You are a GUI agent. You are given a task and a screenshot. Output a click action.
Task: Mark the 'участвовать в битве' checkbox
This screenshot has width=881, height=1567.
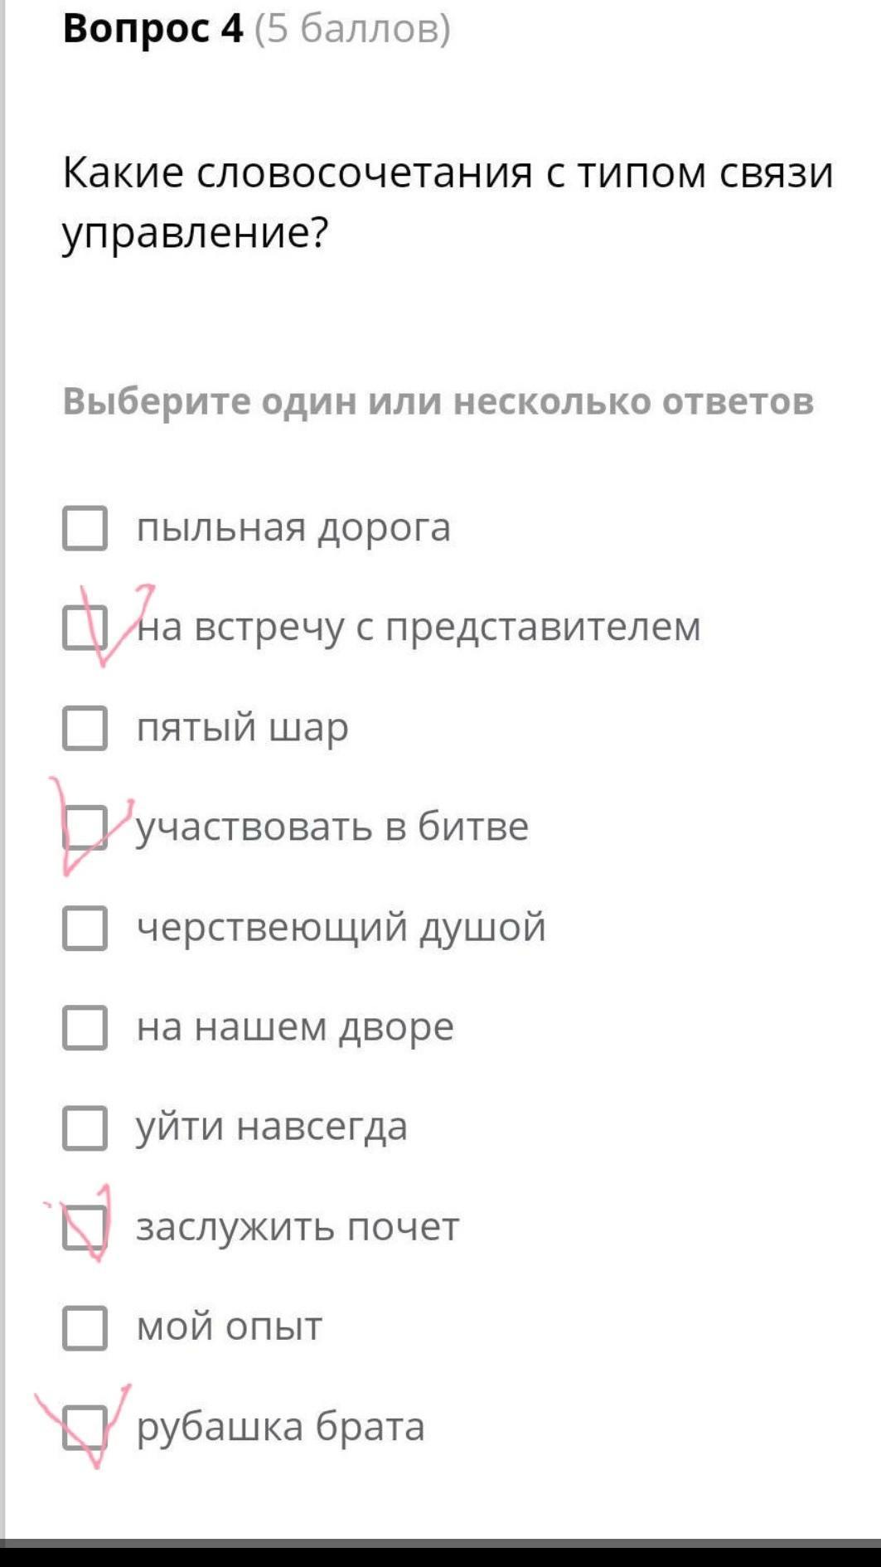(85, 827)
